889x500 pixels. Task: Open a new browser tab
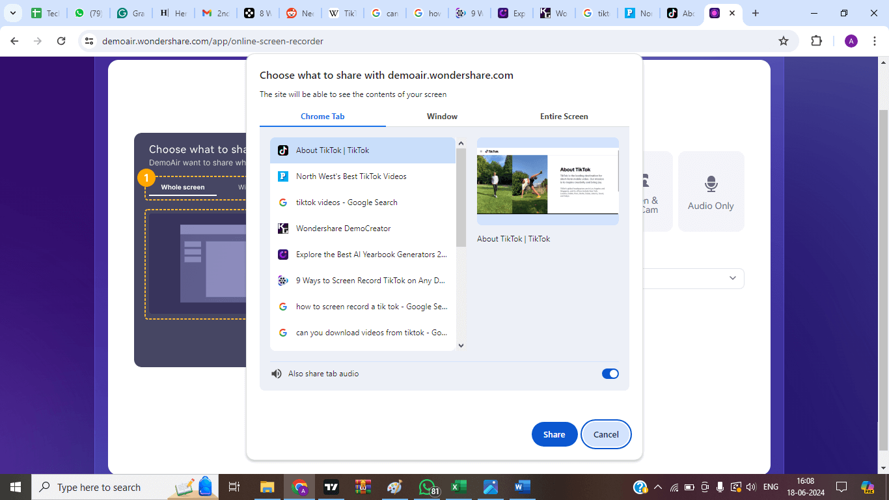point(755,13)
